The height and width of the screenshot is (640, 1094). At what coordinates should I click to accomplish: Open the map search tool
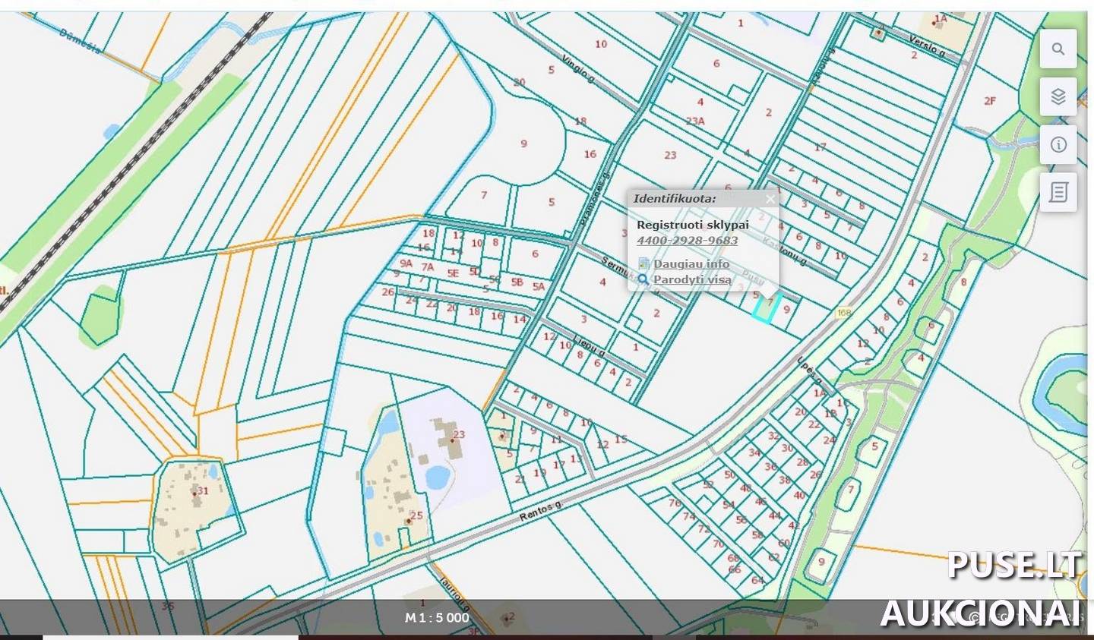[1058, 49]
